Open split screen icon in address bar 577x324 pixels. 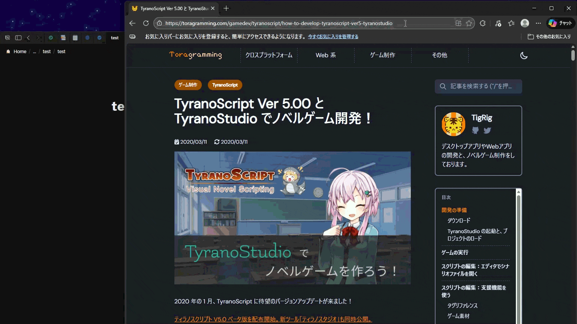pyautogui.click(x=458, y=23)
